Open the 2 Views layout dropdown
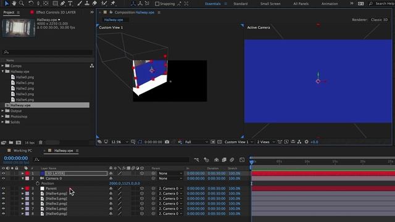 (x=266, y=142)
